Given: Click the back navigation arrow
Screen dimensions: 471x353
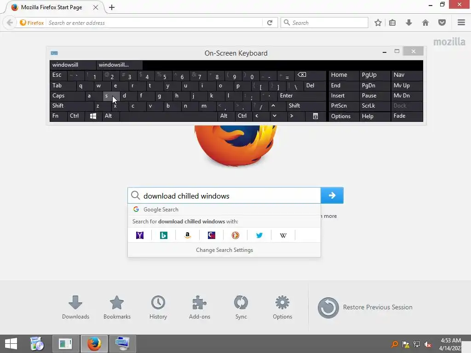Looking at the screenshot, I should click(x=10, y=23).
